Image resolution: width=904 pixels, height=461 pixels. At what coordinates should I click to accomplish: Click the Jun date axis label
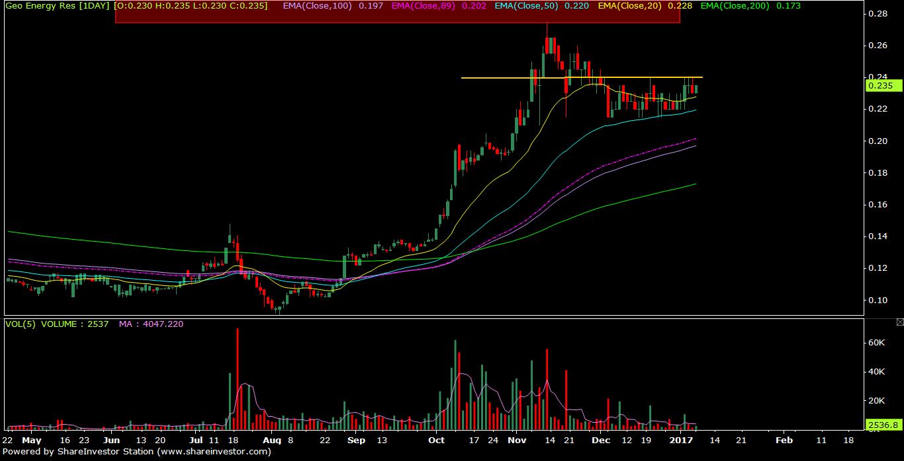coord(111,440)
